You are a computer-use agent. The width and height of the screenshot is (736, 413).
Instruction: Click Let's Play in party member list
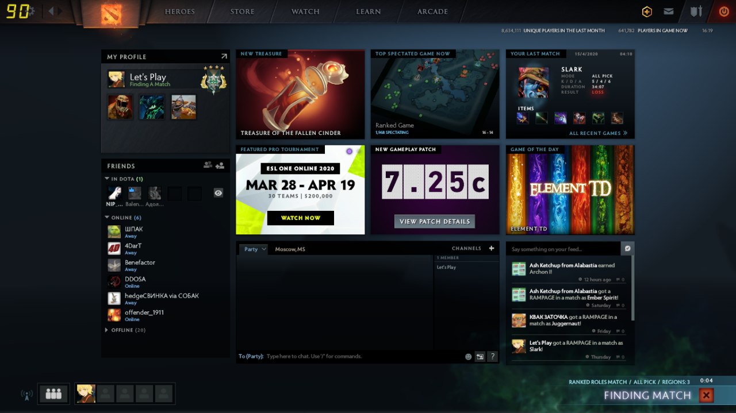pos(446,267)
